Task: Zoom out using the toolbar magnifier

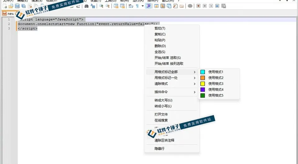Action: (x=108, y=6)
